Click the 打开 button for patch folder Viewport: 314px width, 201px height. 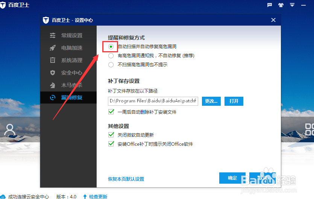(234, 101)
